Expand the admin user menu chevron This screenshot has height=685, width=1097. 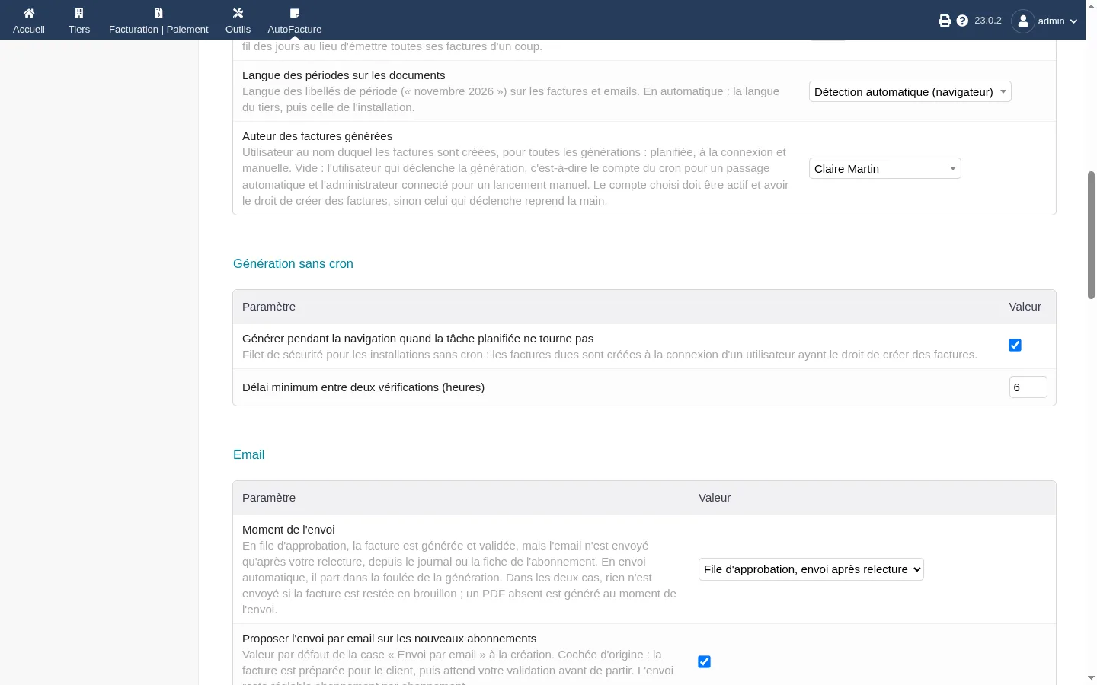click(1073, 21)
